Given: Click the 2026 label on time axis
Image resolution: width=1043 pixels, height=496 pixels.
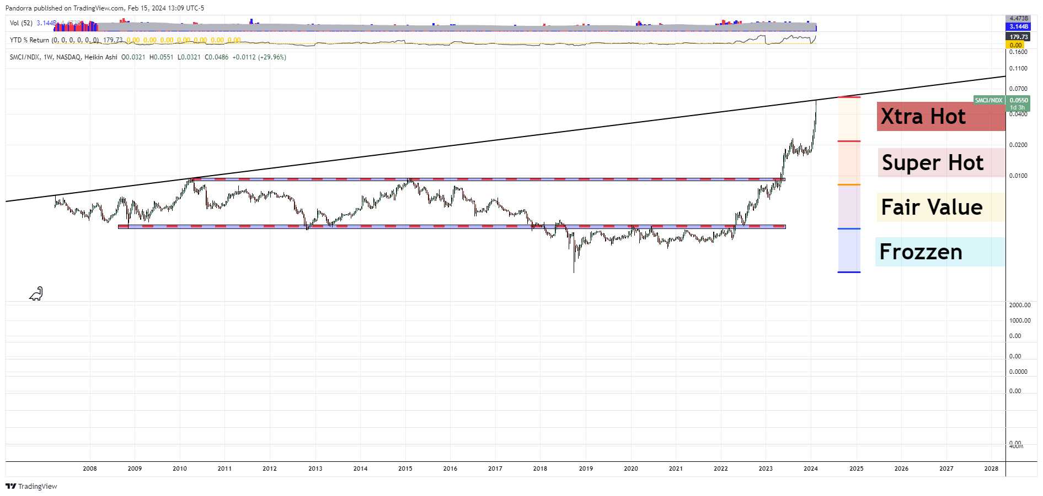Looking at the screenshot, I should pyautogui.click(x=901, y=468).
